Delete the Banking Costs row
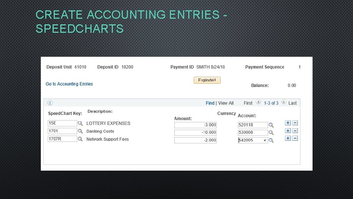The width and height of the screenshot is (353, 199). pyautogui.click(x=295, y=130)
